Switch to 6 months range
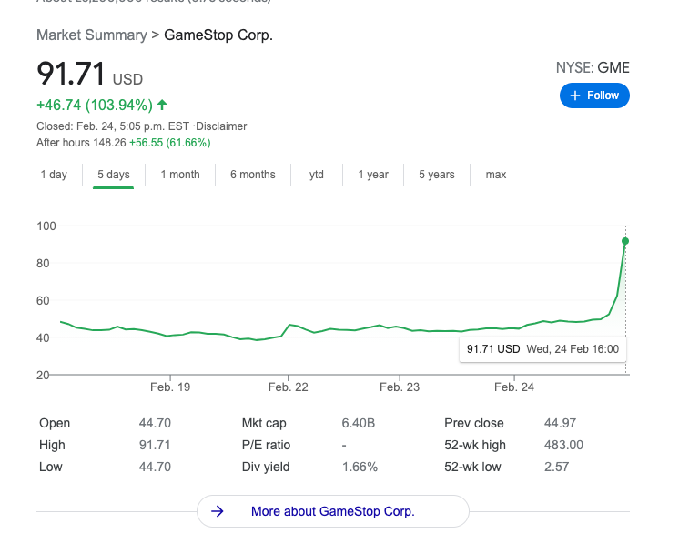The image size is (679, 553). 253,175
